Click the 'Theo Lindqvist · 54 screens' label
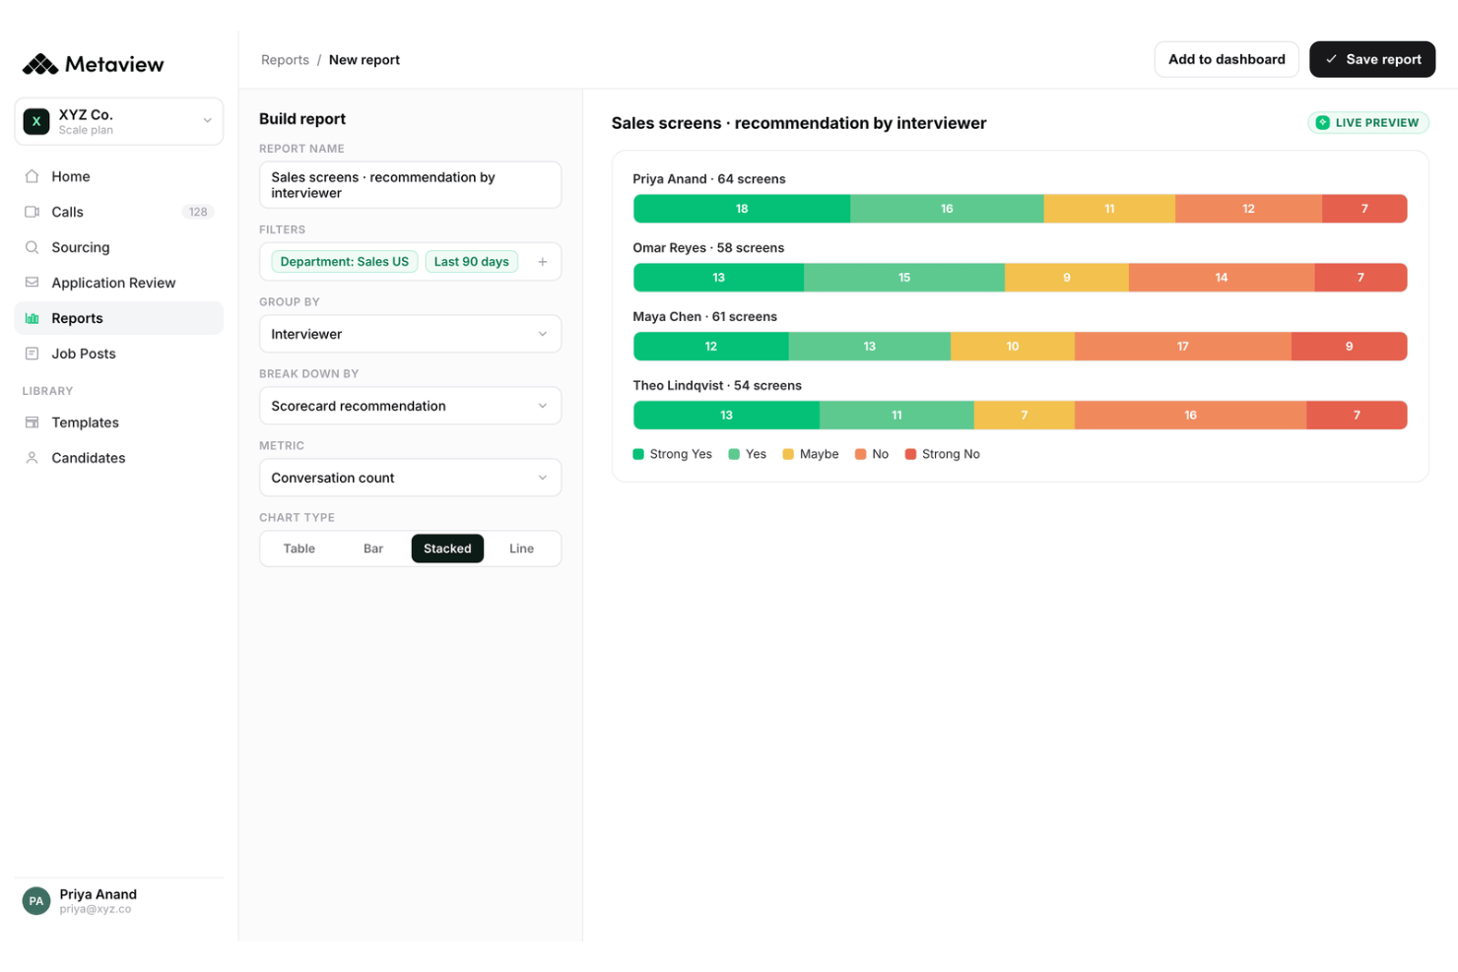This screenshot has height=972, width=1458. [x=717, y=386]
